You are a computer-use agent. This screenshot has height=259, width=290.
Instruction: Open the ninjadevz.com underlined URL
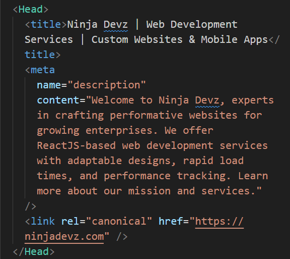pos(64,237)
